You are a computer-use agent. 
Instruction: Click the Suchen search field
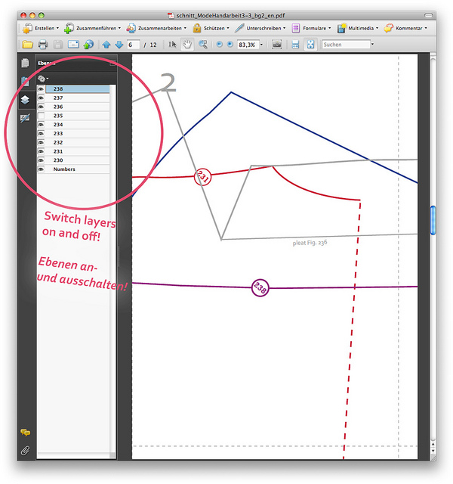[x=346, y=45]
